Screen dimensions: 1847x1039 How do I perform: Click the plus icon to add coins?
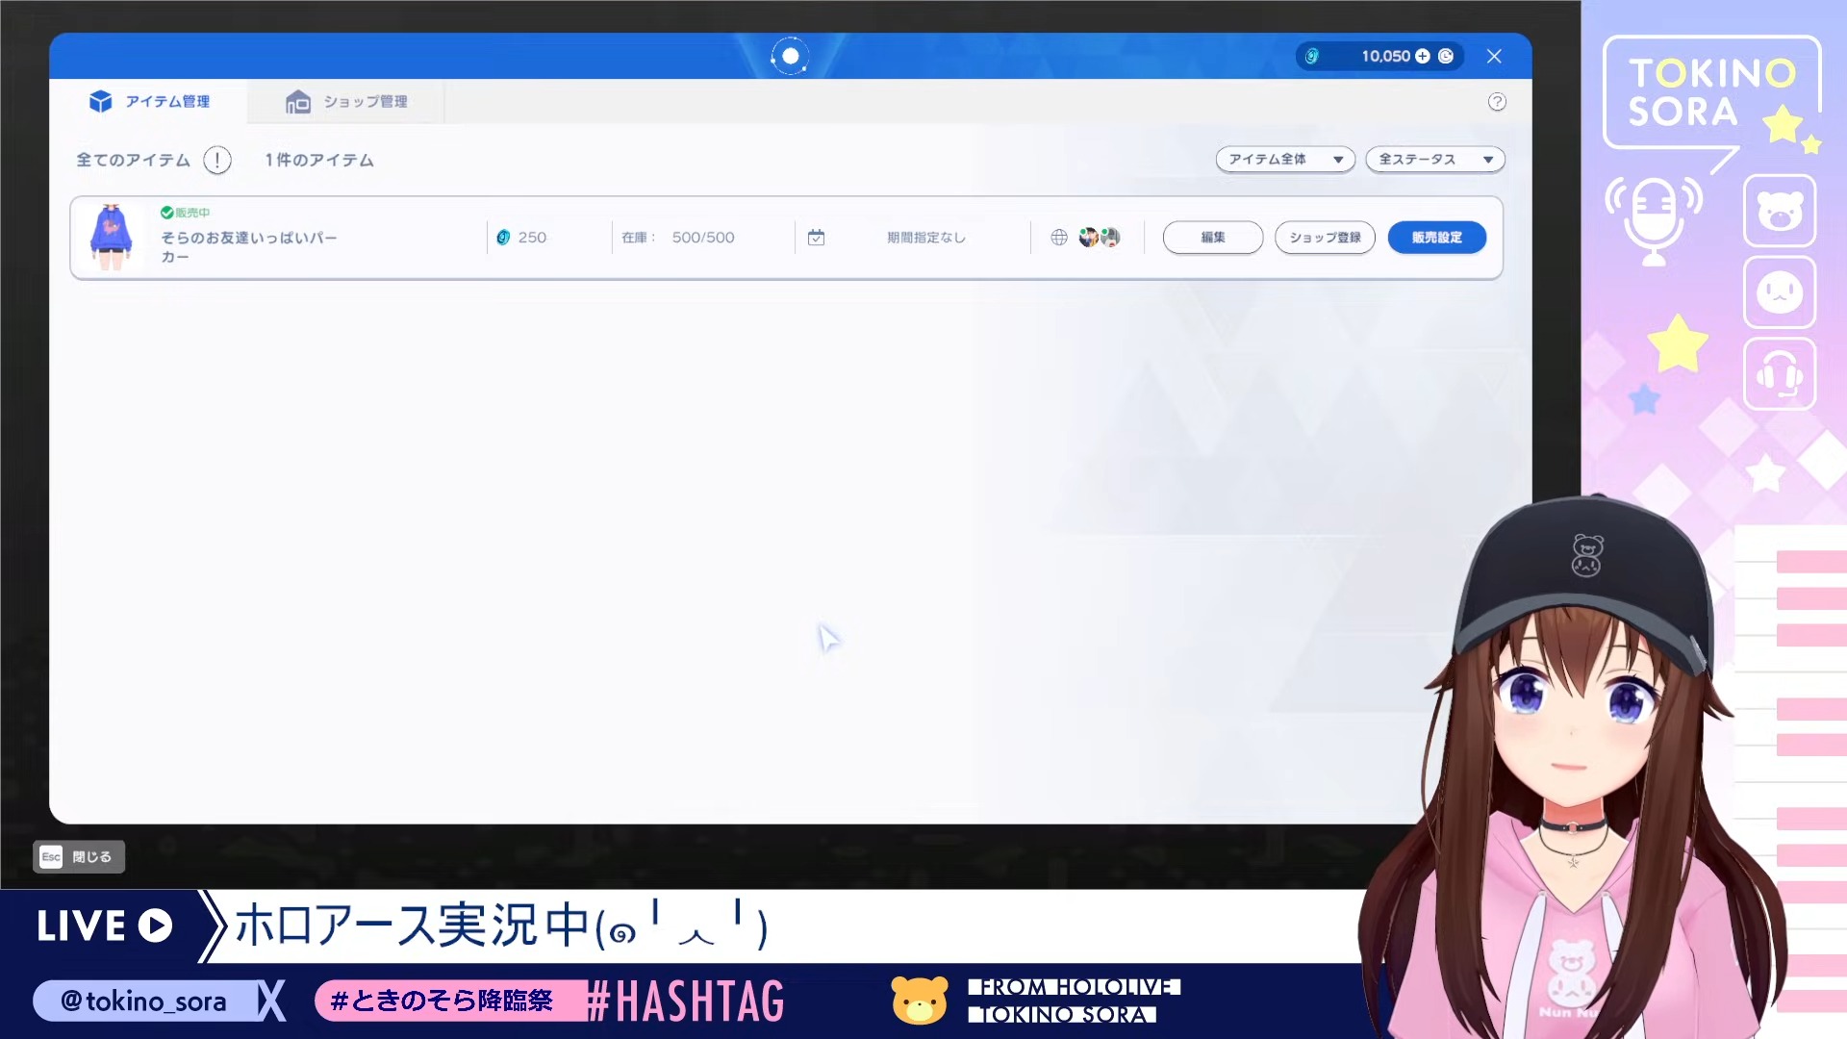[x=1422, y=57]
